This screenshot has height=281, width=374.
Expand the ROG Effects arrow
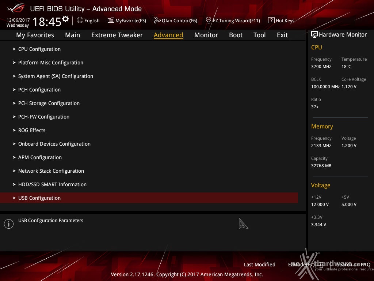click(x=14, y=130)
